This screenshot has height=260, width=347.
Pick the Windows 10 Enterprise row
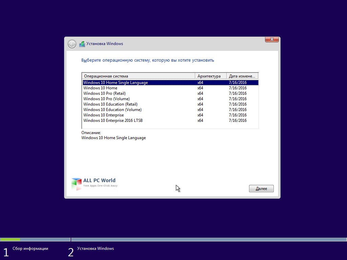pos(170,115)
